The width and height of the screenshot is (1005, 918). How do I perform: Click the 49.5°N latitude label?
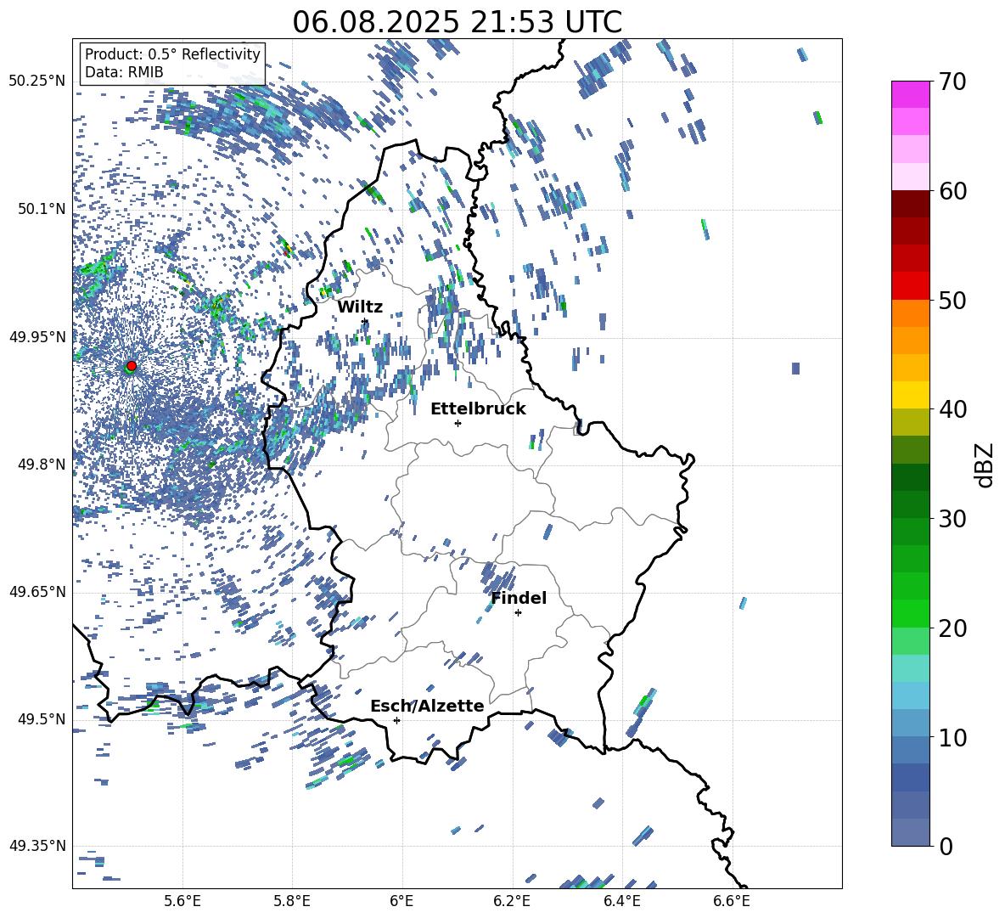coord(42,719)
